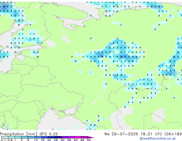Click the legend scale label '0.1'
Viewport: 182px width, 141px height.
pos(3,140)
